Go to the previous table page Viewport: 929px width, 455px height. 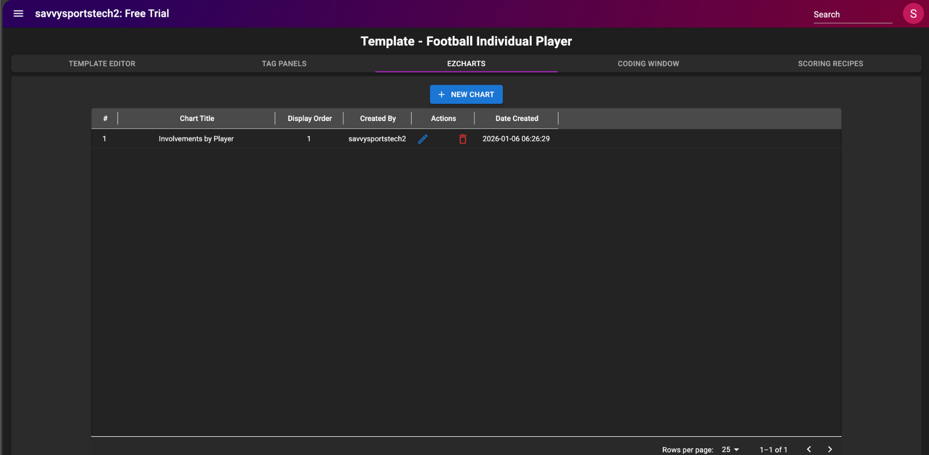pos(809,449)
